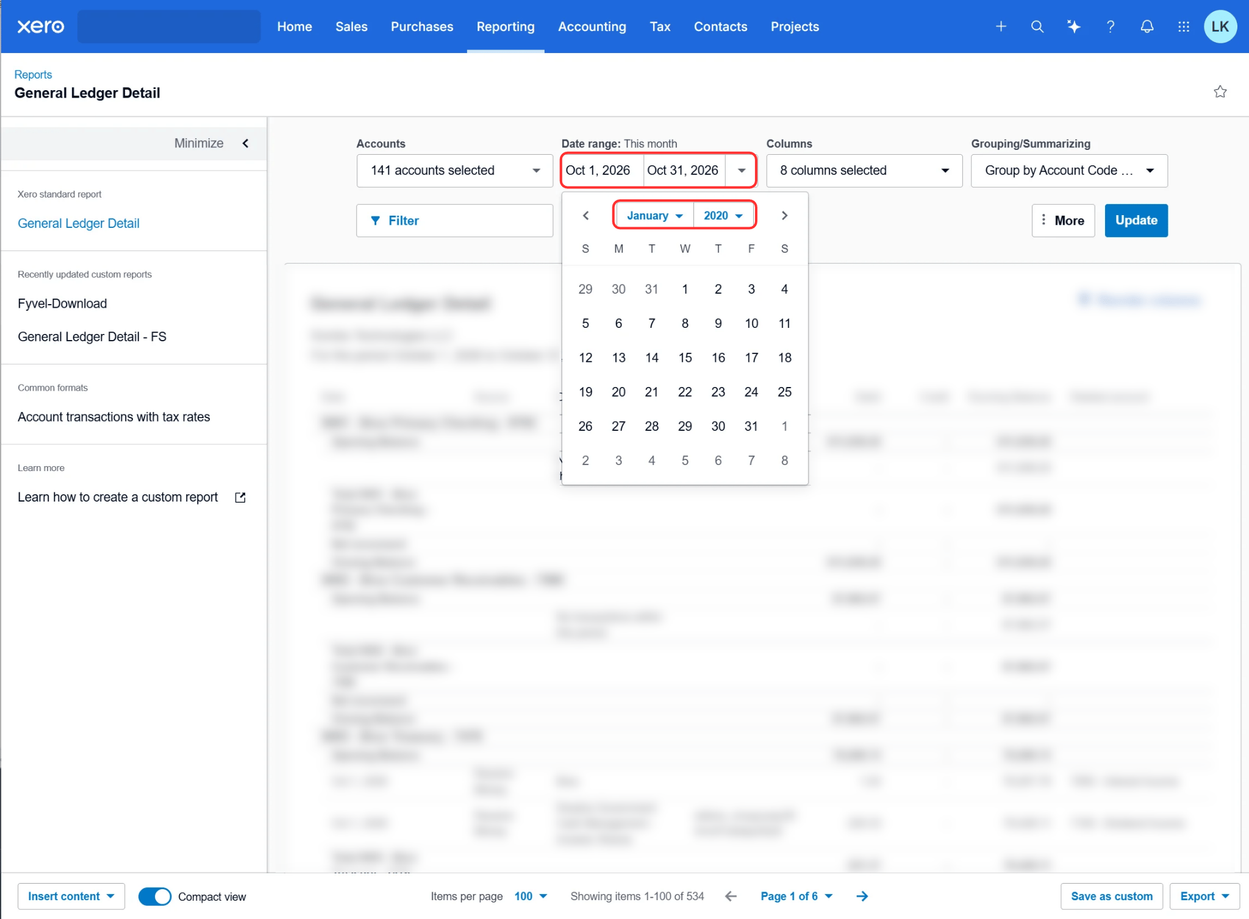Screen dimensions: 1249x919
Task: Go to previous results page arrow
Action: pos(731,896)
